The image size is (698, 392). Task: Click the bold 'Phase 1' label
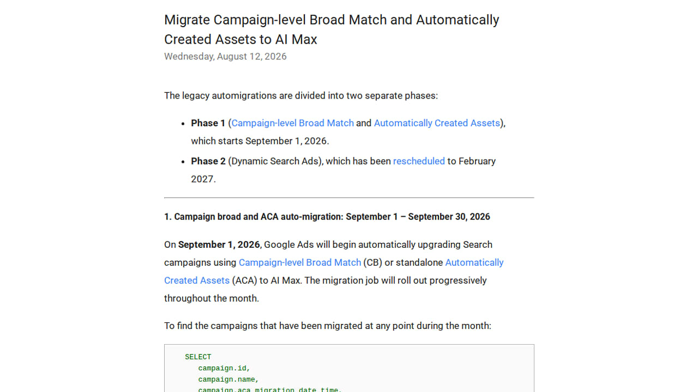point(208,123)
